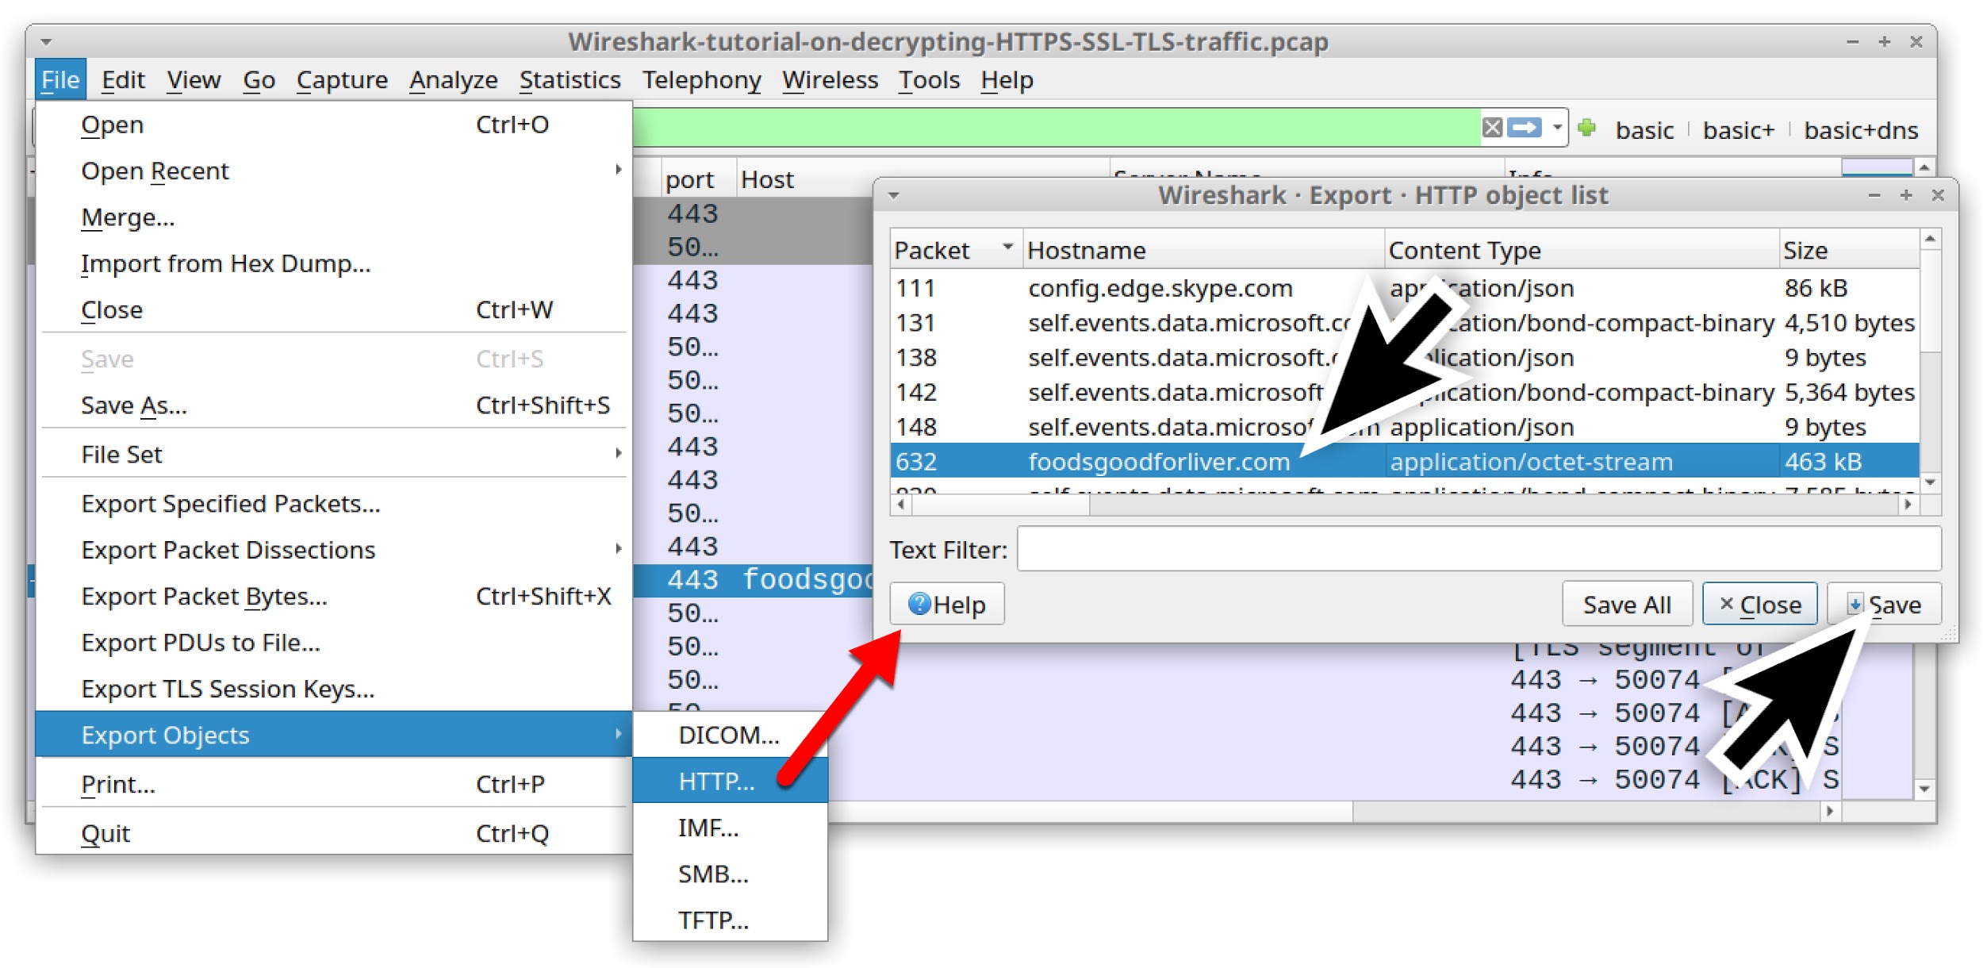
Task: Click the green plus to add a filter button
Action: tap(1587, 128)
